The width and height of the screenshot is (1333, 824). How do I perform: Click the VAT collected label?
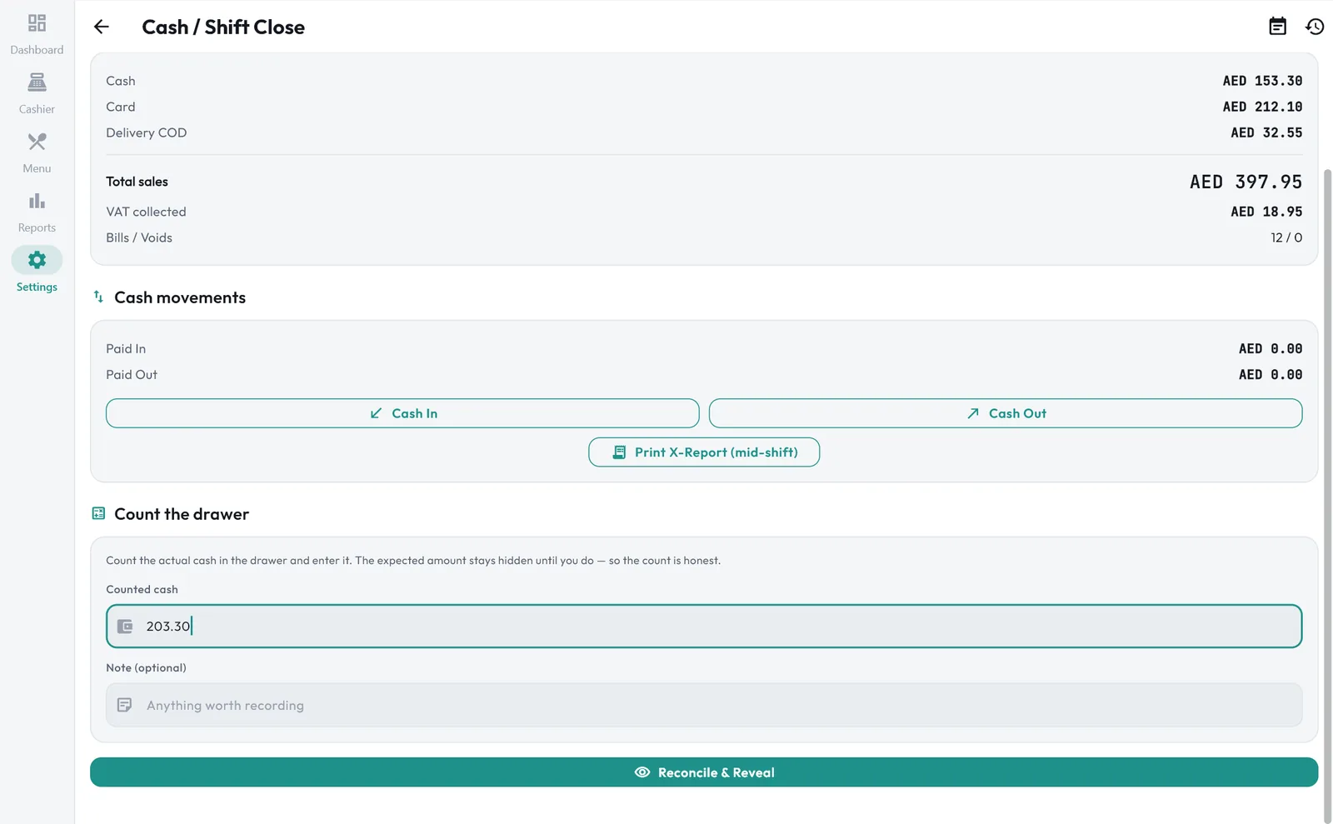point(146,212)
